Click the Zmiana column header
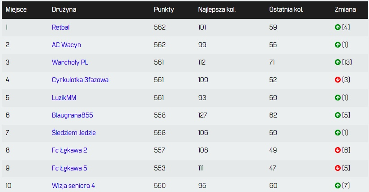Image resolution: width=369 pixels, height=192 pixels. pyautogui.click(x=344, y=9)
